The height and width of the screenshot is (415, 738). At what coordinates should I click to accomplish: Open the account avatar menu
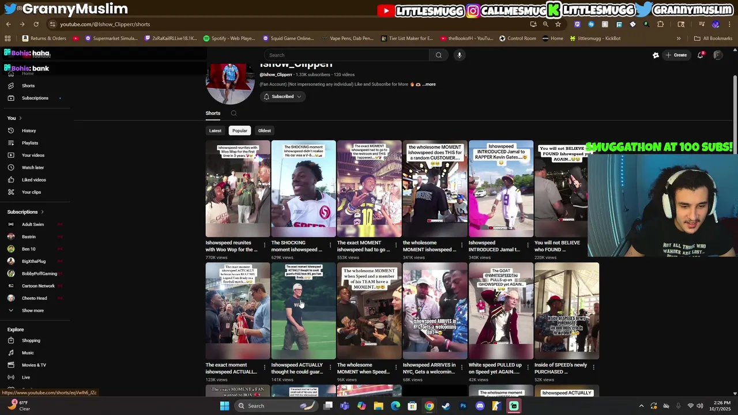pos(718,55)
